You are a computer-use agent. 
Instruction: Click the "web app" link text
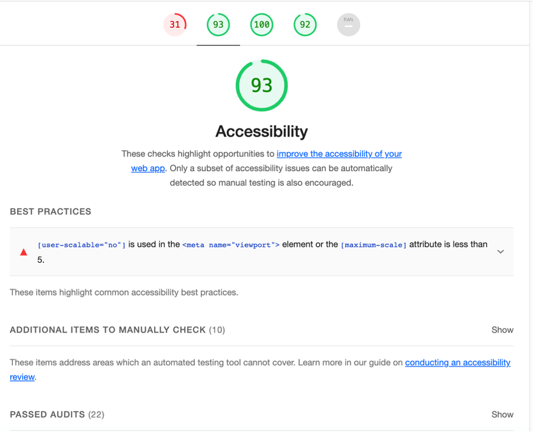click(x=148, y=168)
